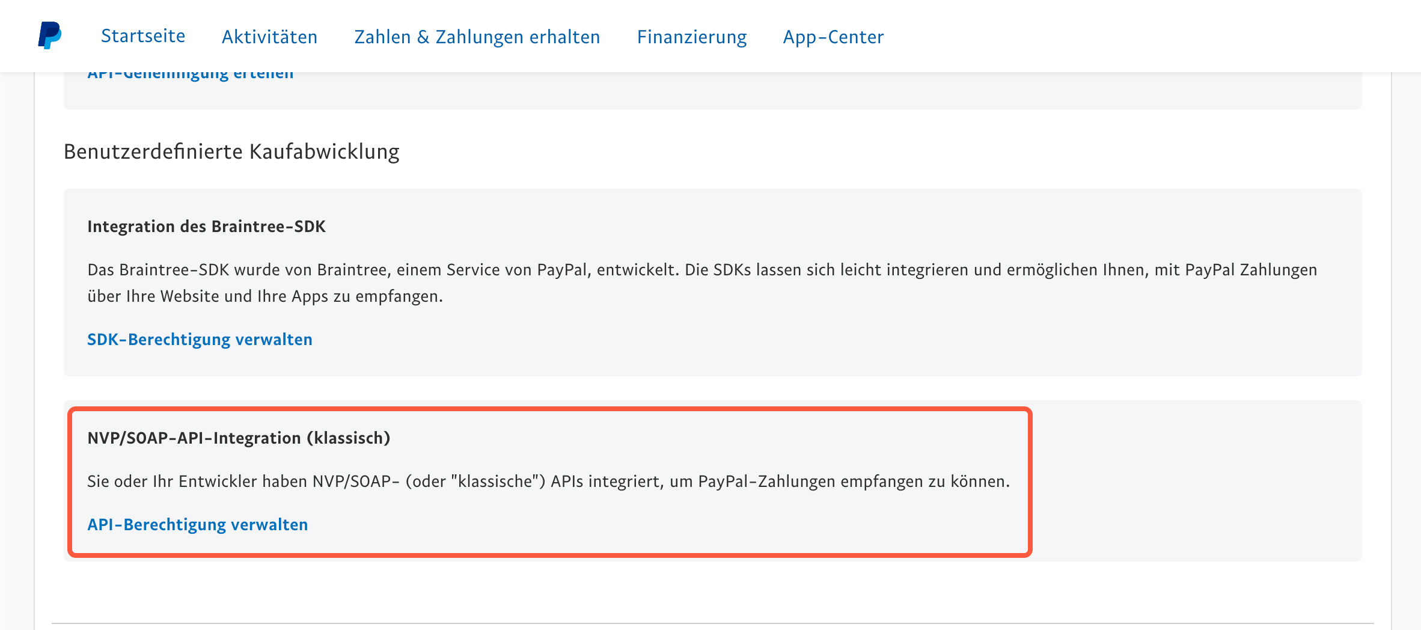1421x630 pixels.
Task: Click the NVP/SOAP description sentence
Action: pos(548,482)
